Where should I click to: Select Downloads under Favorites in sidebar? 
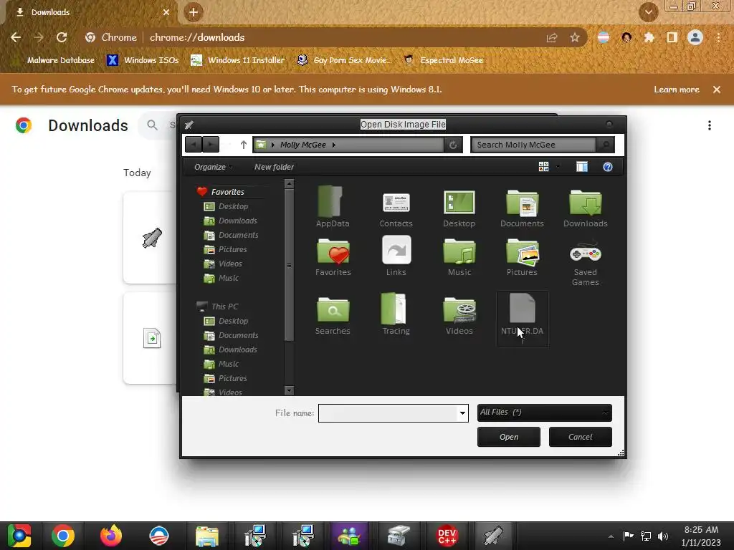pos(237,221)
